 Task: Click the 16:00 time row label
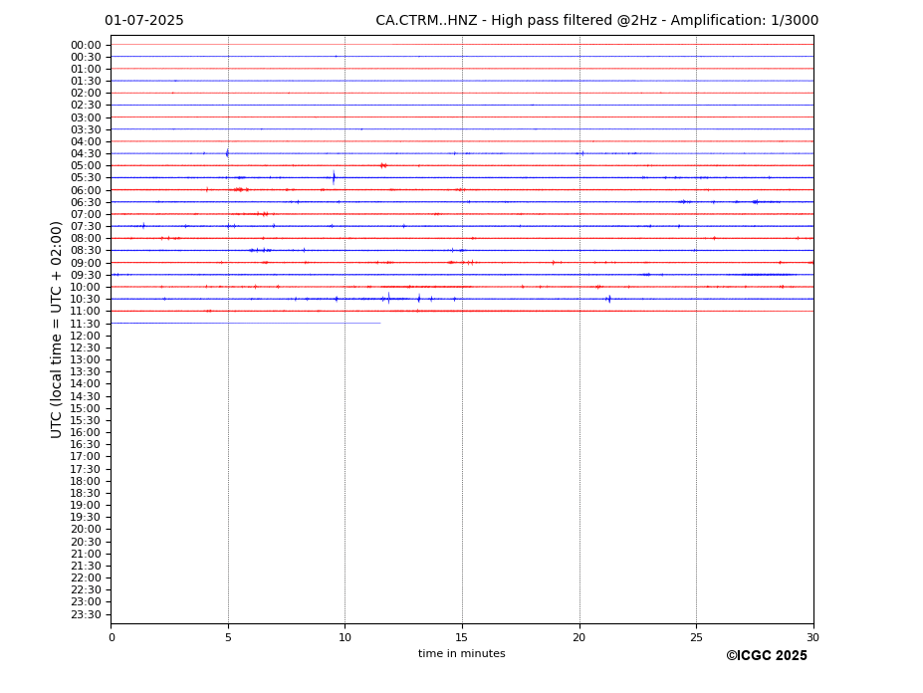86,433
